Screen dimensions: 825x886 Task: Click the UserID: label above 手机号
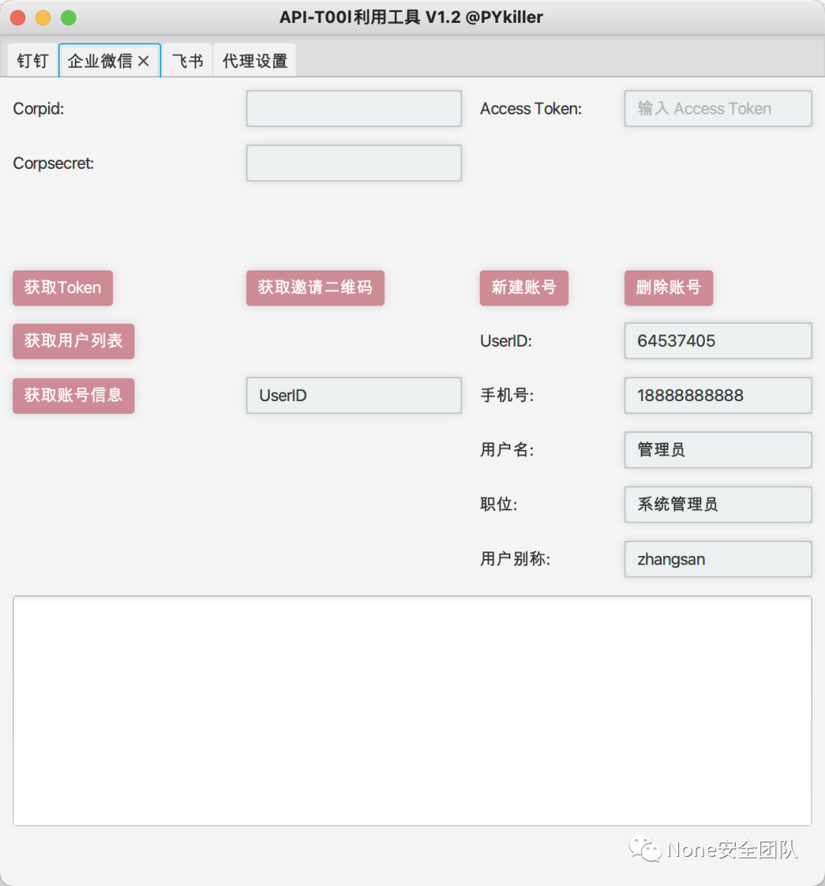point(506,341)
